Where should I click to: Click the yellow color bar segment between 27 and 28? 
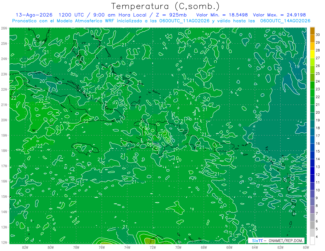(x=312, y=54)
